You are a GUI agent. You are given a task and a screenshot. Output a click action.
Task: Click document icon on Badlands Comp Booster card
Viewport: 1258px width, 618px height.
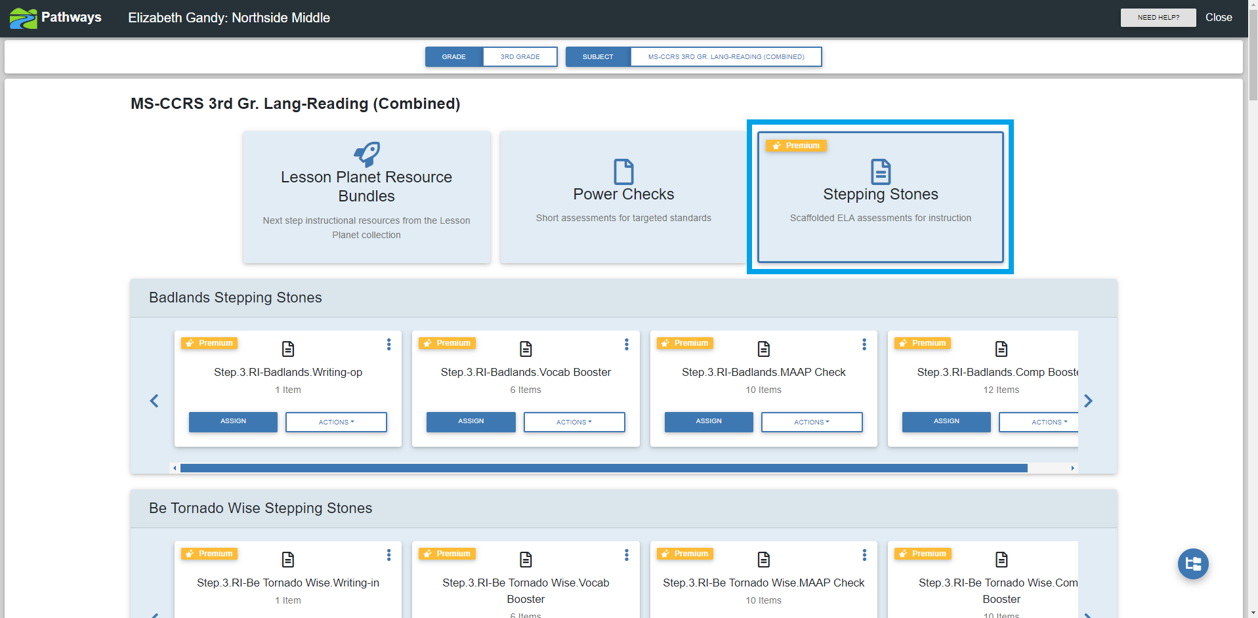point(1001,348)
